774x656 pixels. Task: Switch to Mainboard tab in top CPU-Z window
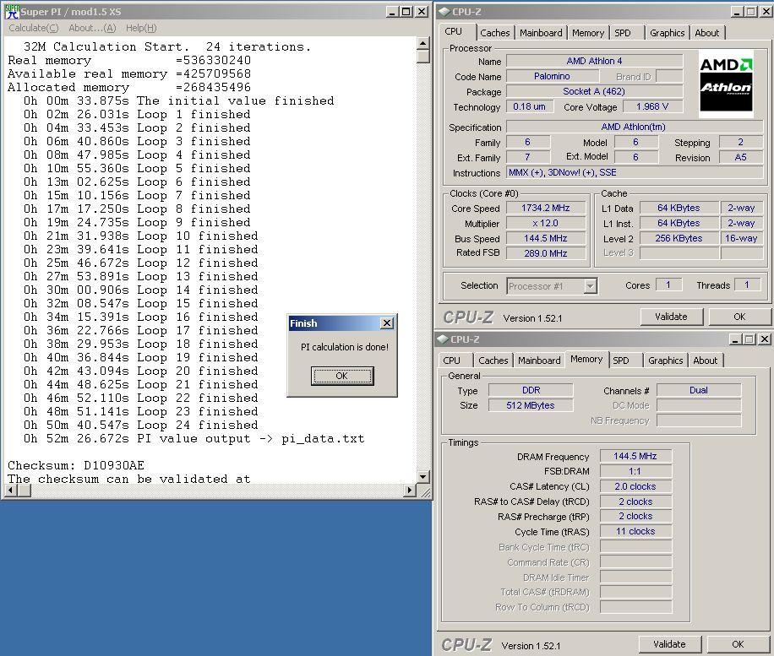tap(541, 33)
